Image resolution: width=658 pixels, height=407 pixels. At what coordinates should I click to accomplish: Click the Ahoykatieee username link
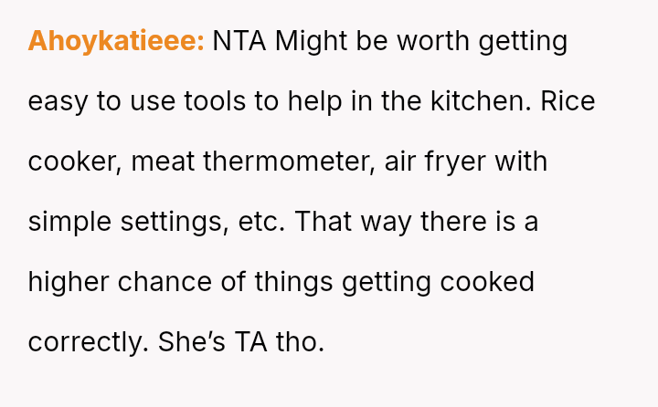click(116, 42)
